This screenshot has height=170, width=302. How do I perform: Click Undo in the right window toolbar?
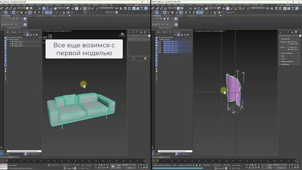(153, 8)
